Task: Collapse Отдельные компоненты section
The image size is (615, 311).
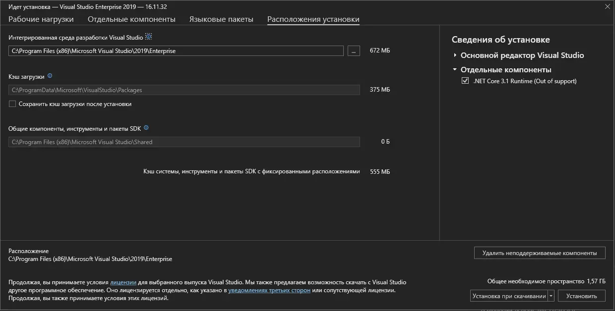Action: (455, 70)
